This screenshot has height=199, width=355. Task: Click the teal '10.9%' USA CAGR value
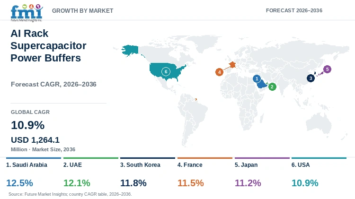tap(305, 183)
